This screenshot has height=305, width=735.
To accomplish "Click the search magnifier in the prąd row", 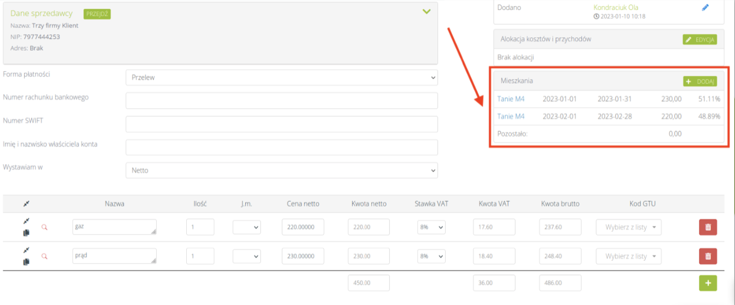I will pyautogui.click(x=45, y=256).
